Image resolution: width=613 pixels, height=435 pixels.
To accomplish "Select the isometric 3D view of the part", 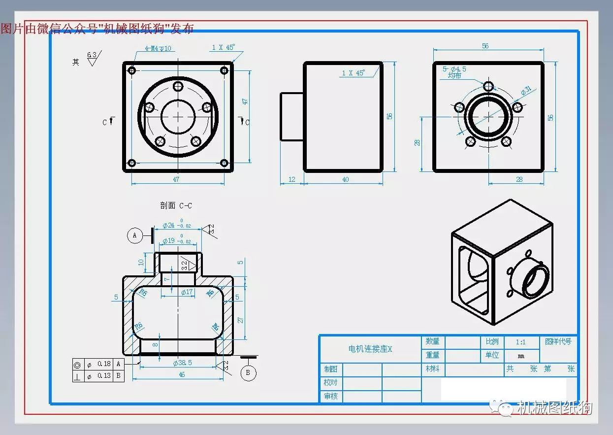I will (x=502, y=262).
